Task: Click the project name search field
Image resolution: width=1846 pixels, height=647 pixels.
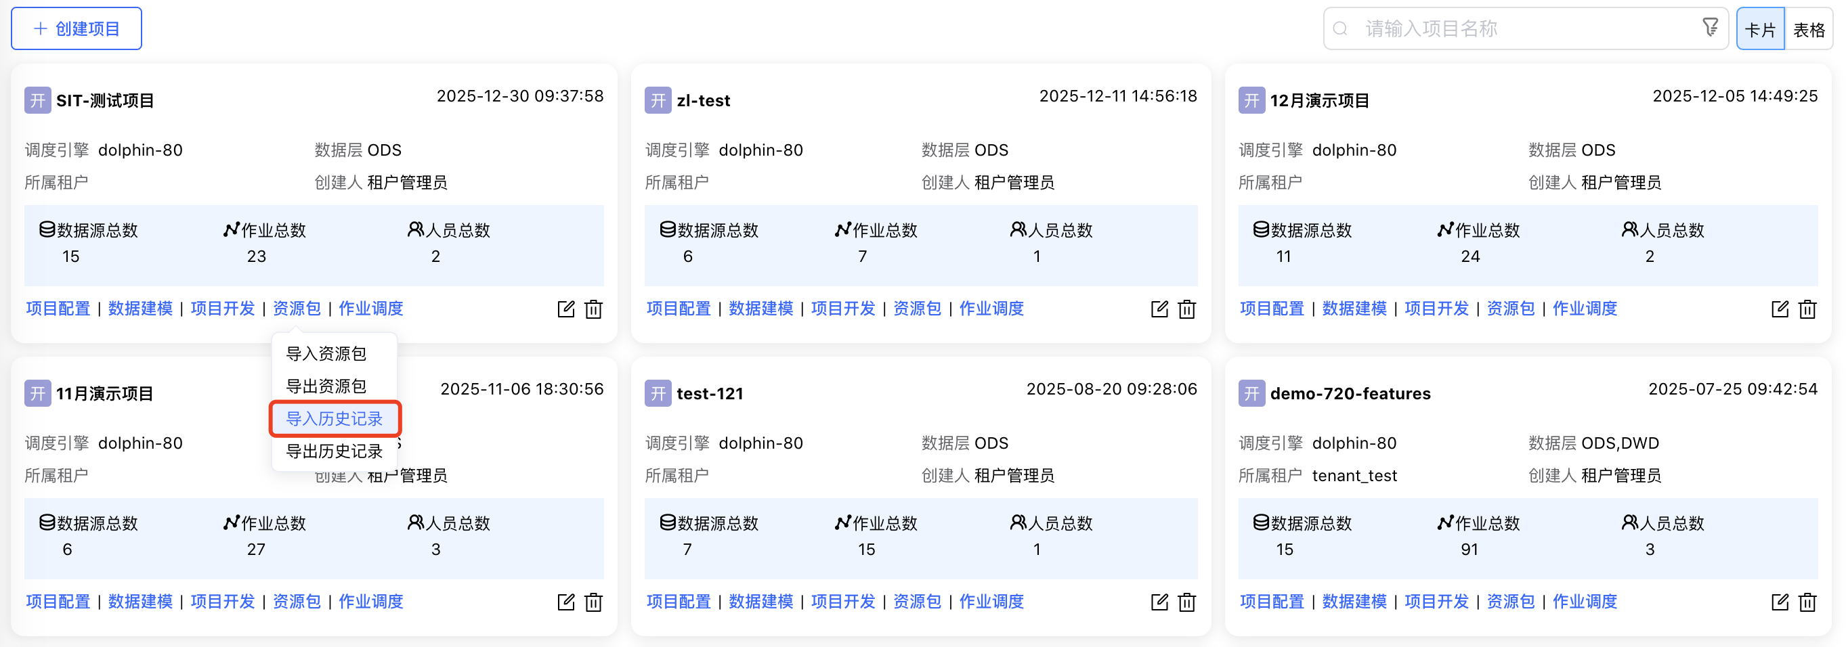Action: pyautogui.click(x=1519, y=28)
